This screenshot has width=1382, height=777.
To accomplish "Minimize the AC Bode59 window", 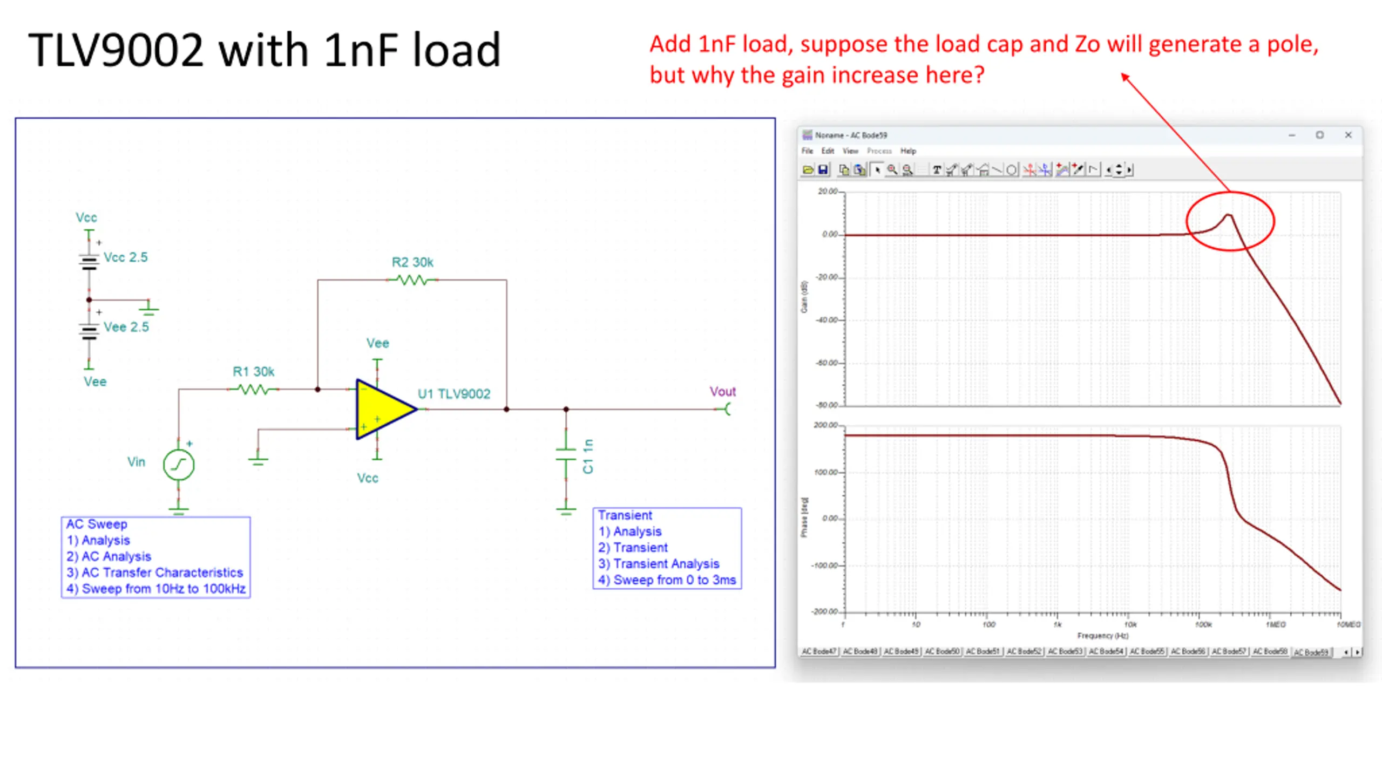I will (x=1292, y=135).
